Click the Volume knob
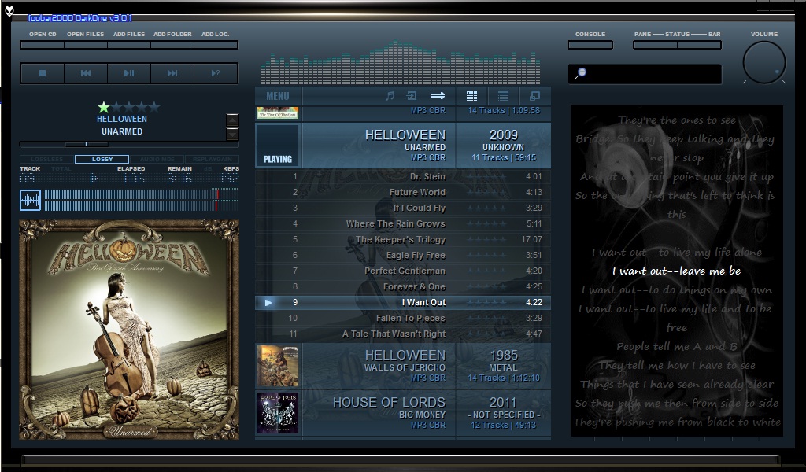Image resolution: width=806 pixels, height=472 pixels. (763, 63)
